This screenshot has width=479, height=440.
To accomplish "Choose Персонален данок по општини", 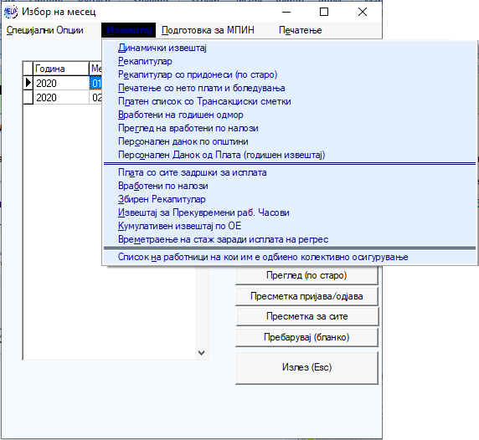I will click(183, 141).
